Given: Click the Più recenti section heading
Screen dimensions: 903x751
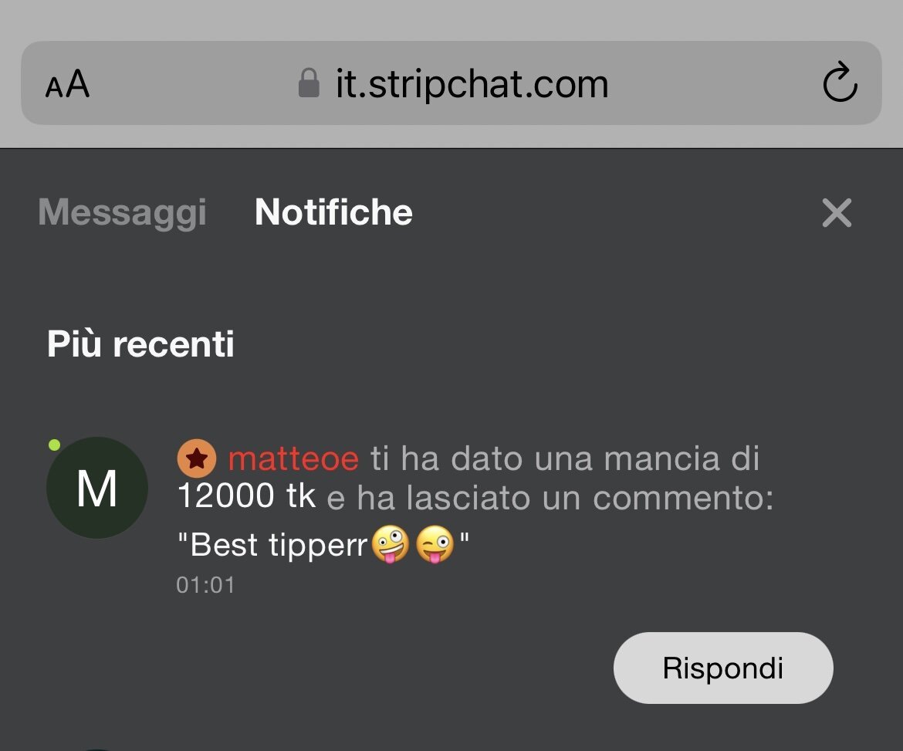Looking at the screenshot, I should click(x=140, y=343).
